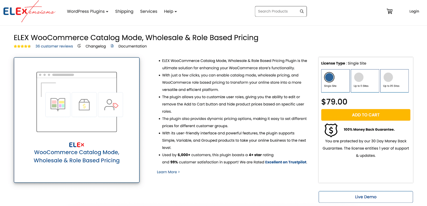Open the Documentation link
This screenshot has height=206, width=427.
[x=133, y=46]
